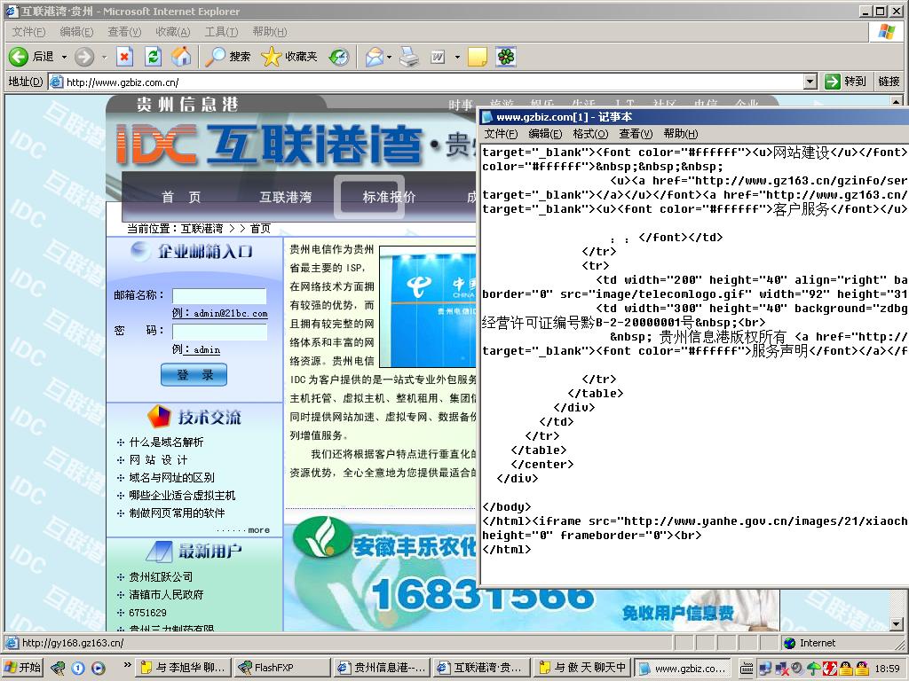909x681 pixels.
Task: Expand the Edit button dropdown arrow
Action: click(x=457, y=57)
